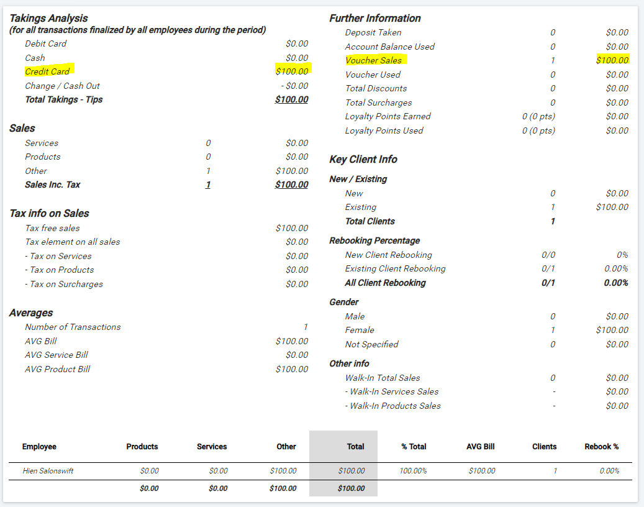Screen dimensions: 644x507
Task: Click the Clients column header
Action: (x=544, y=446)
